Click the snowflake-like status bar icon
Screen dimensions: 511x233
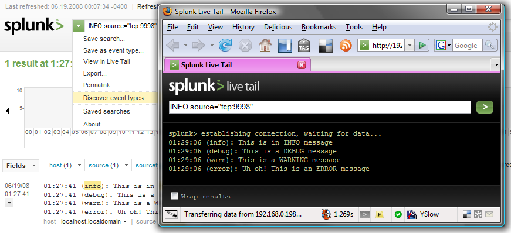coord(478,214)
